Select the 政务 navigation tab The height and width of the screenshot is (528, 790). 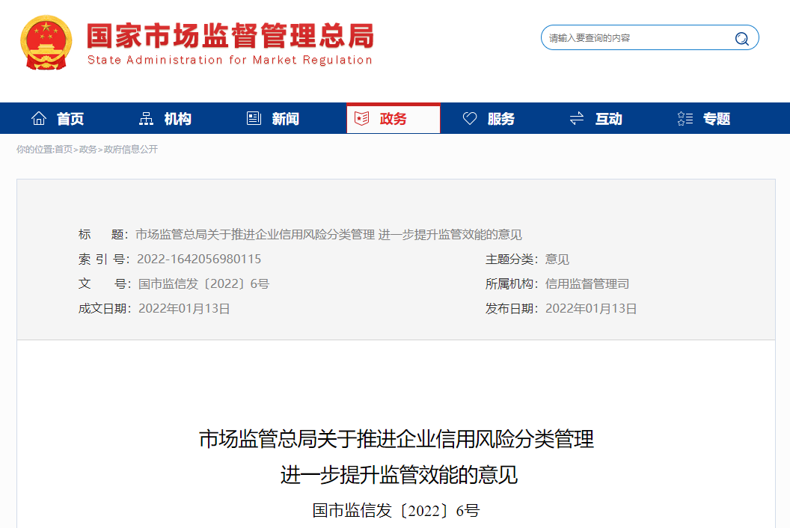point(394,119)
